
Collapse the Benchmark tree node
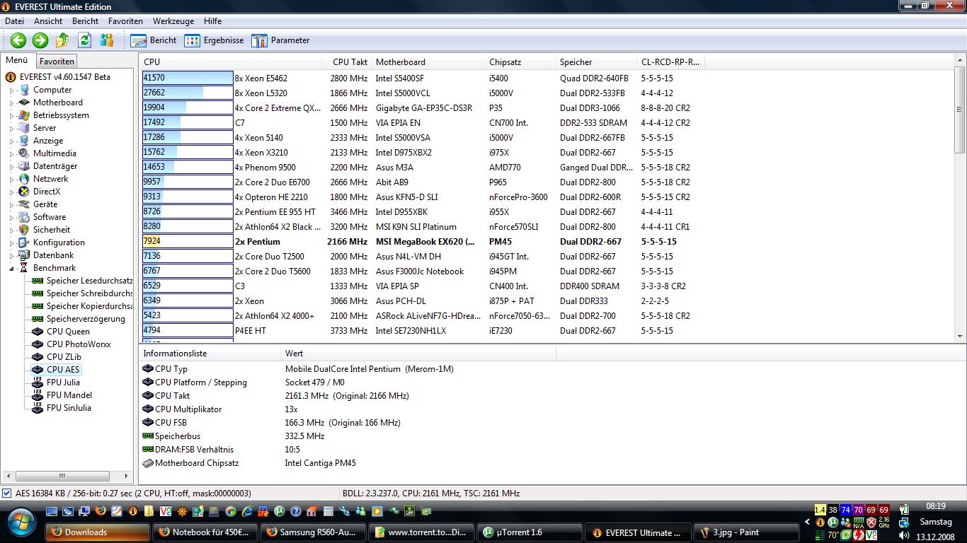(11, 268)
